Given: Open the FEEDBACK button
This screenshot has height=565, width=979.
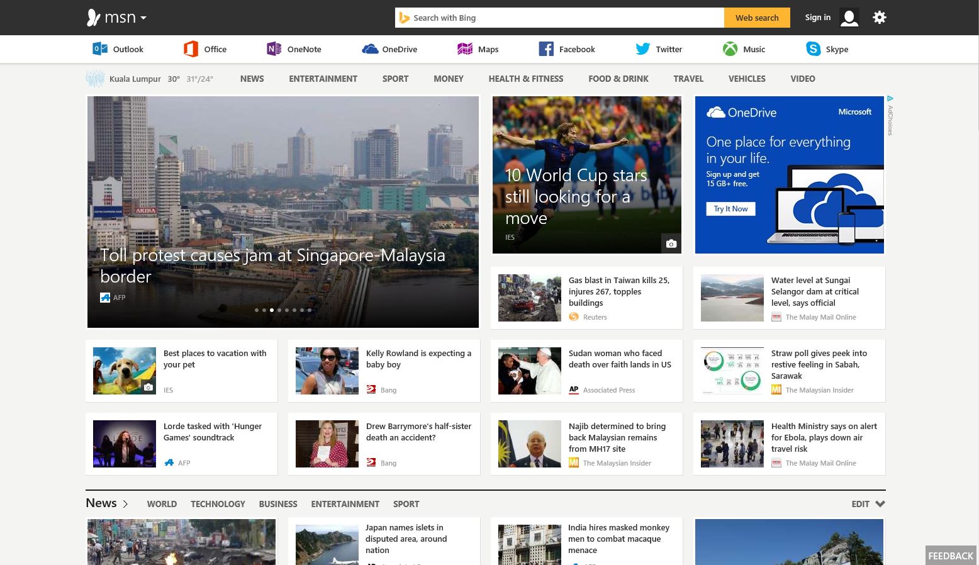Looking at the screenshot, I should [x=951, y=556].
